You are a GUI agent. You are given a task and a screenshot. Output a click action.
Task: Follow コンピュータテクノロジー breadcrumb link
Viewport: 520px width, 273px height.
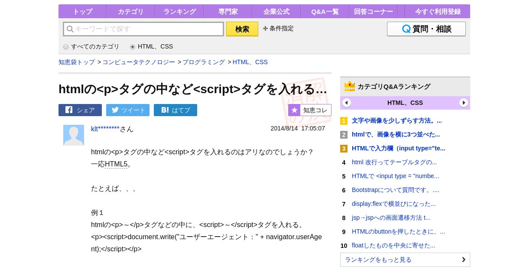139,62
